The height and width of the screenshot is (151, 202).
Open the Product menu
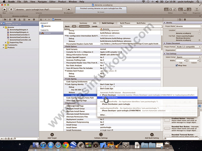[62, 2]
